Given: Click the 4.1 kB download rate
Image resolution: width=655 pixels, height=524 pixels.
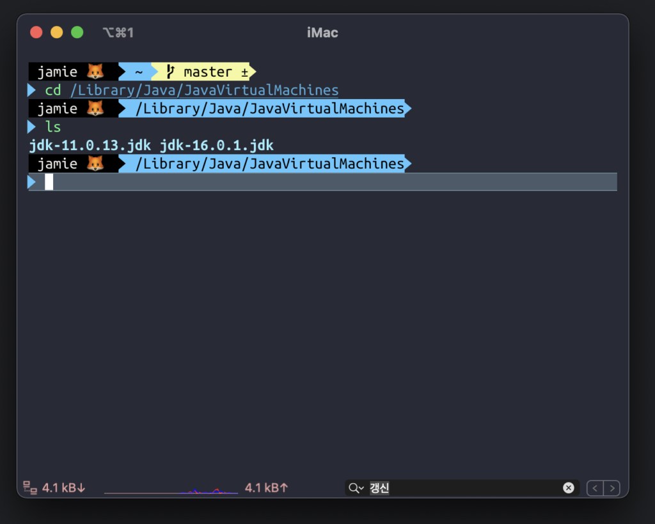Looking at the screenshot, I should [63, 488].
